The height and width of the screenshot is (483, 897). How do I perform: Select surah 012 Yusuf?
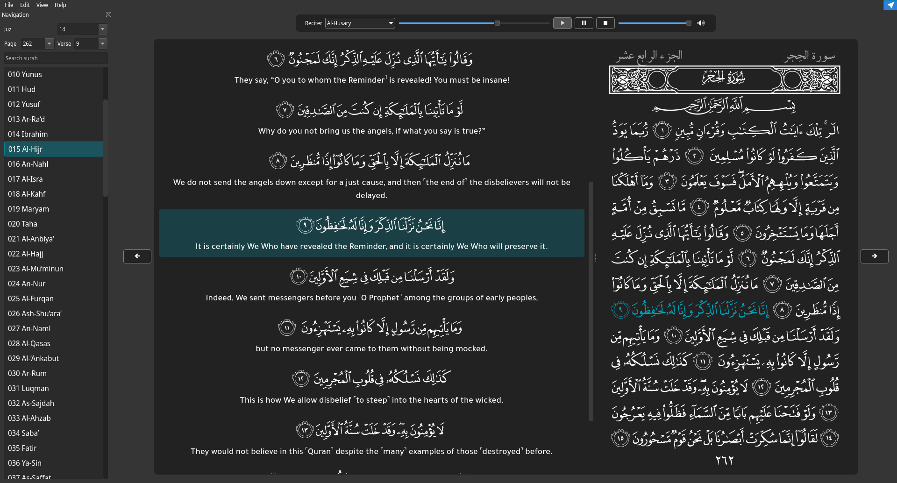53,104
